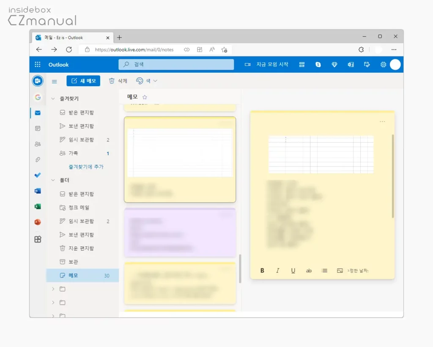The image size is (433, 347).
Task: Open the Word app in sidebar
Action: coord(38,191)
